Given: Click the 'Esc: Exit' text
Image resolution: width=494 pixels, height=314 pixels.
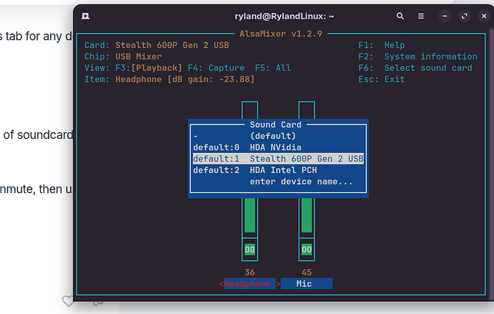Looking at the screenshot, I should pos(382,79).
